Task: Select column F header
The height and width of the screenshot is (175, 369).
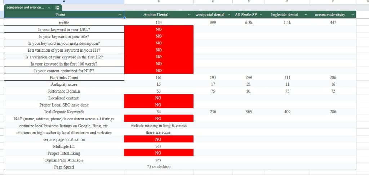Action: pyautogui.click(x=333, y=2)
